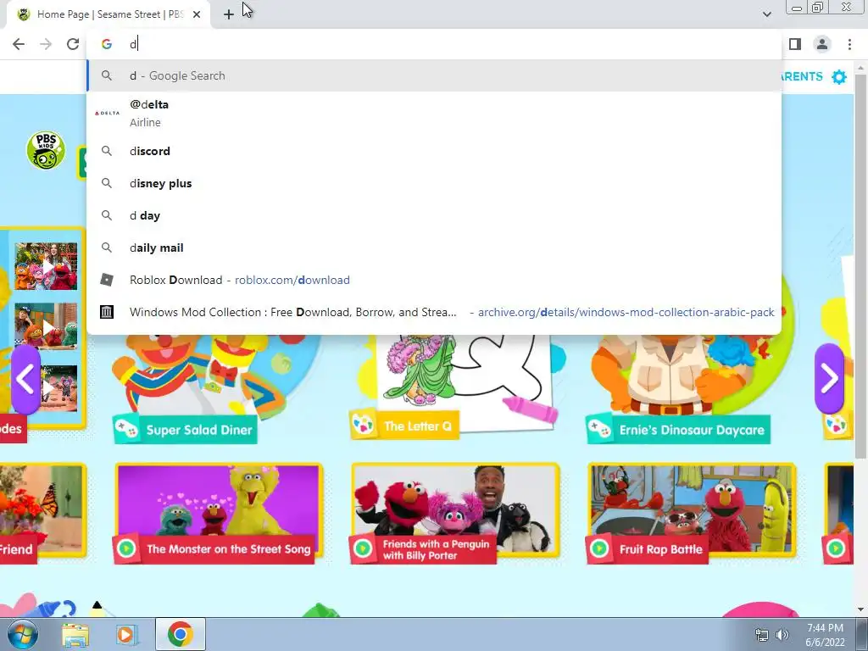
Task: Open the Chrome three-dot menu
Action: tap(849, 44)
